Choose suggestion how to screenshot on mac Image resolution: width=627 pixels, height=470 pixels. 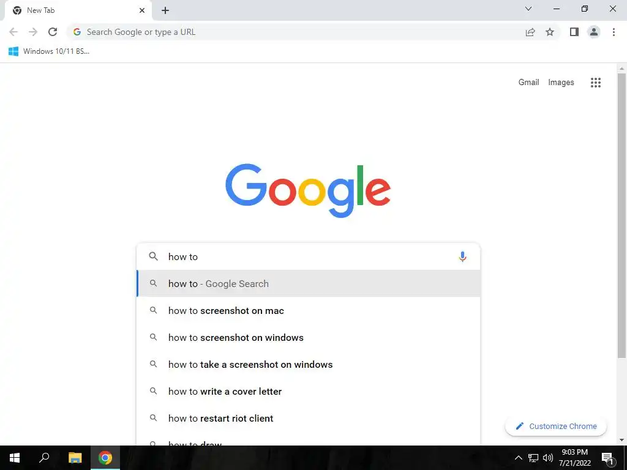[x=309, y=310]
